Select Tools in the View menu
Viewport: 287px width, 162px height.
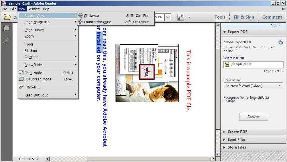click(48, 44)
